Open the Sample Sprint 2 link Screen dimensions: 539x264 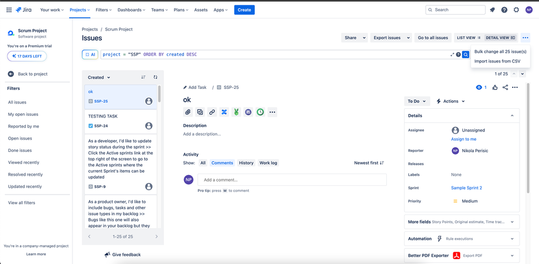(467, 188)
